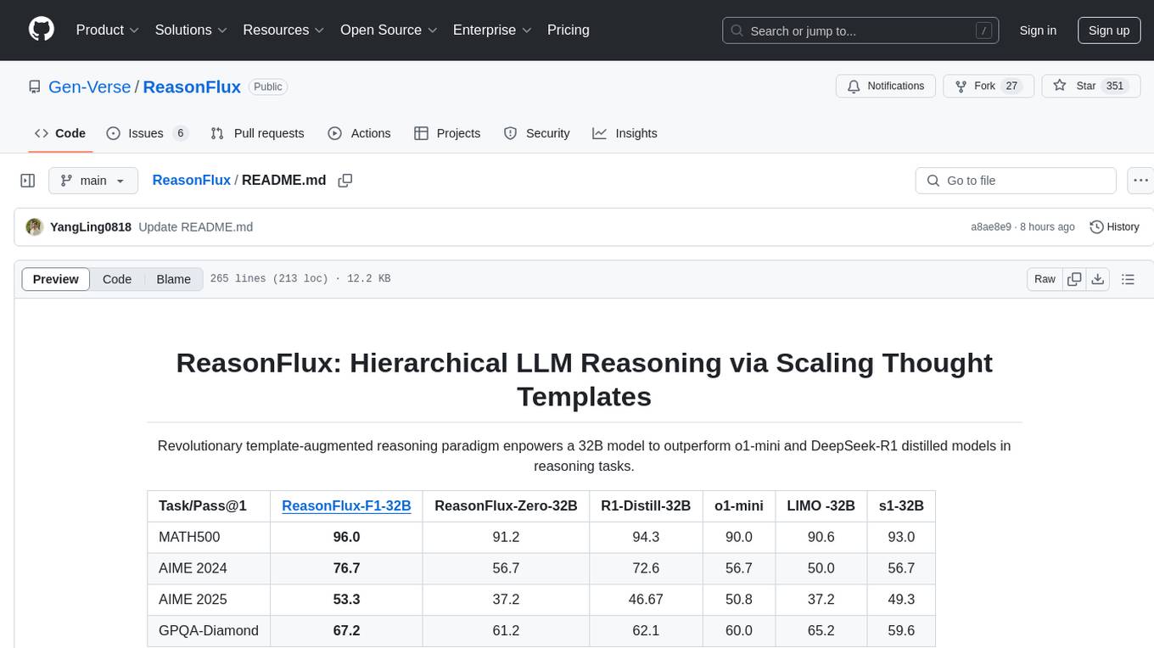The height and width of the screenshot is (648, 1154).
Task: Open the GitHub homepage logo
Action: tap(42, 30)
